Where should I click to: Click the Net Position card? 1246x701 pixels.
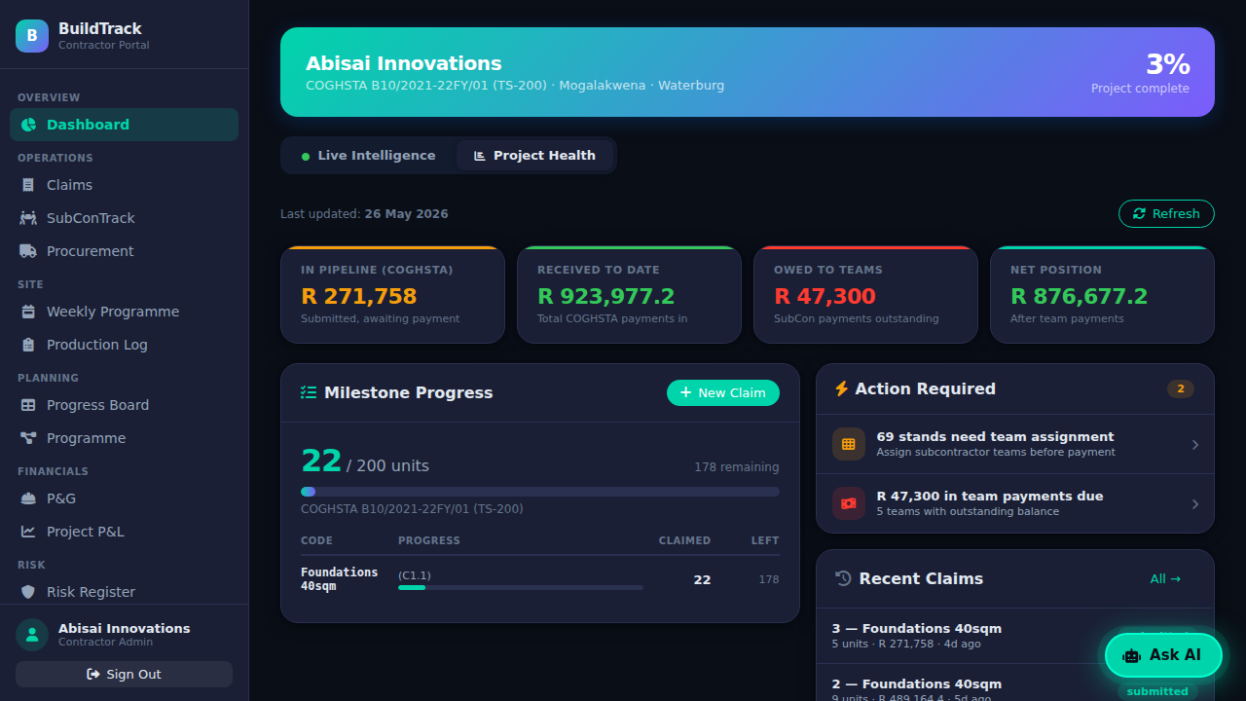coord(1102,295)
